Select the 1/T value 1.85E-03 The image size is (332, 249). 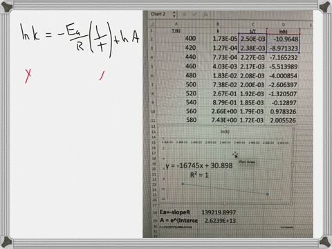[x=252, y=103]
